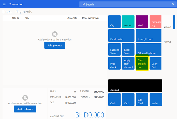177x119 pixels.
Task: Open the Actions side panel
Action: [168, 27]
